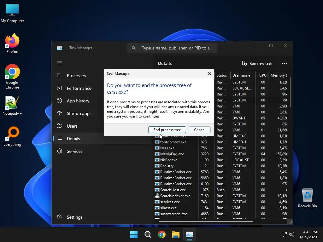
Task: Click the network tray icon
Action: pos(284,234)
